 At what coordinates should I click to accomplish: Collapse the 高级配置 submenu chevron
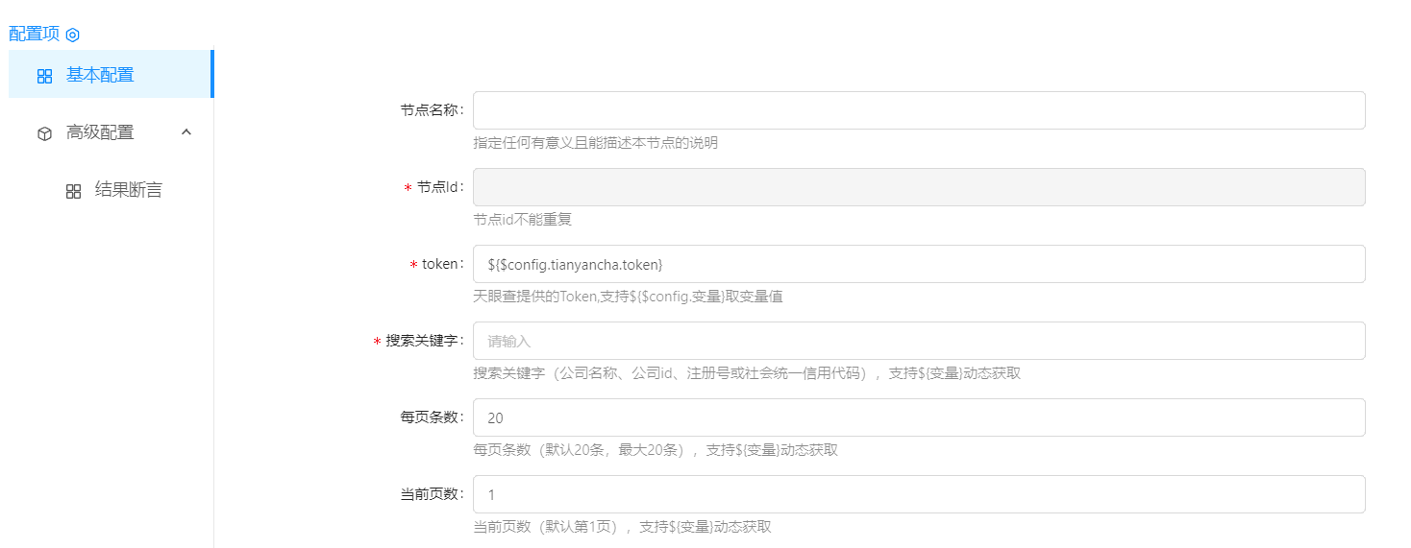[x=186, y=132]
